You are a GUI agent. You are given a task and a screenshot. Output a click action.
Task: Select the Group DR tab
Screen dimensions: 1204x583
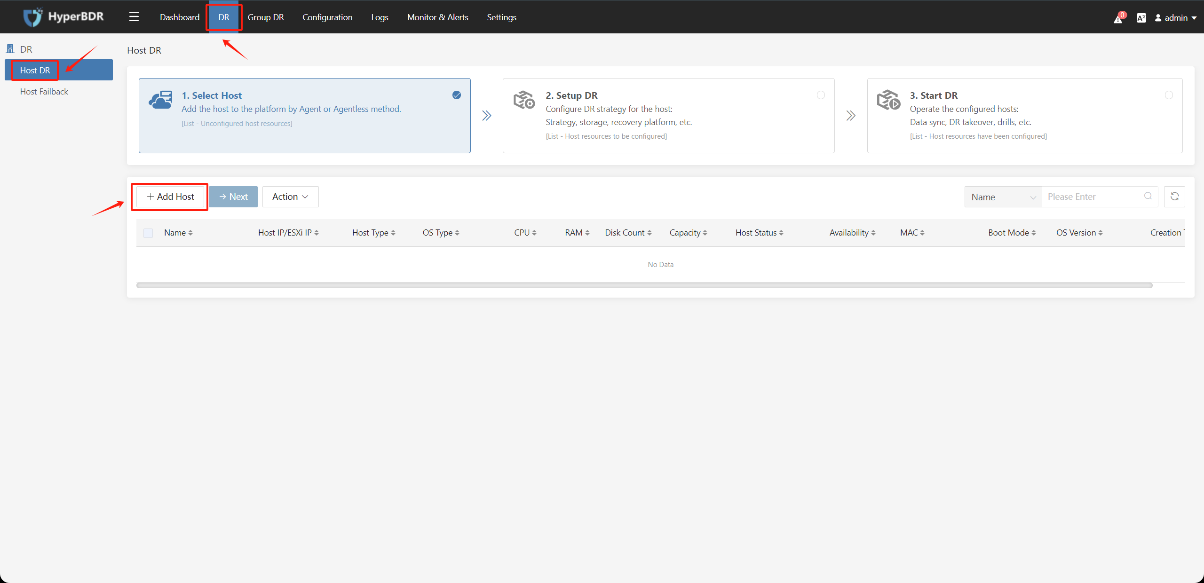266,16
